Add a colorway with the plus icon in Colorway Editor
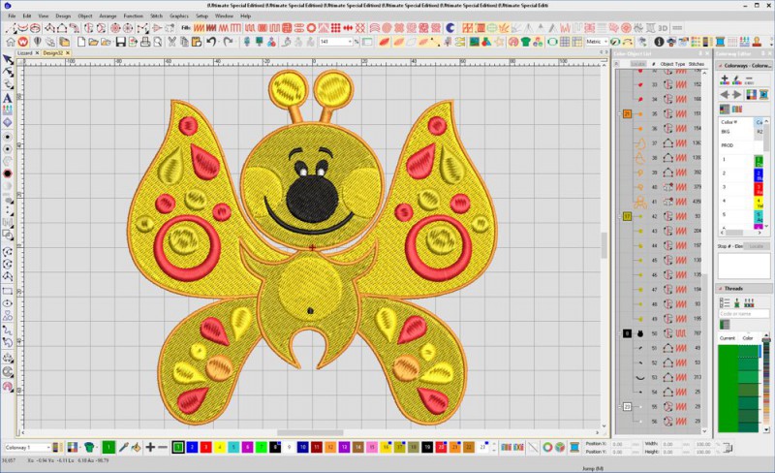The height and width of the screenshot is (473, 775). coord(725,79)
